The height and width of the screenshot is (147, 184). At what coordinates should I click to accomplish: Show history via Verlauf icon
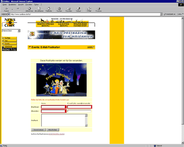79,9
